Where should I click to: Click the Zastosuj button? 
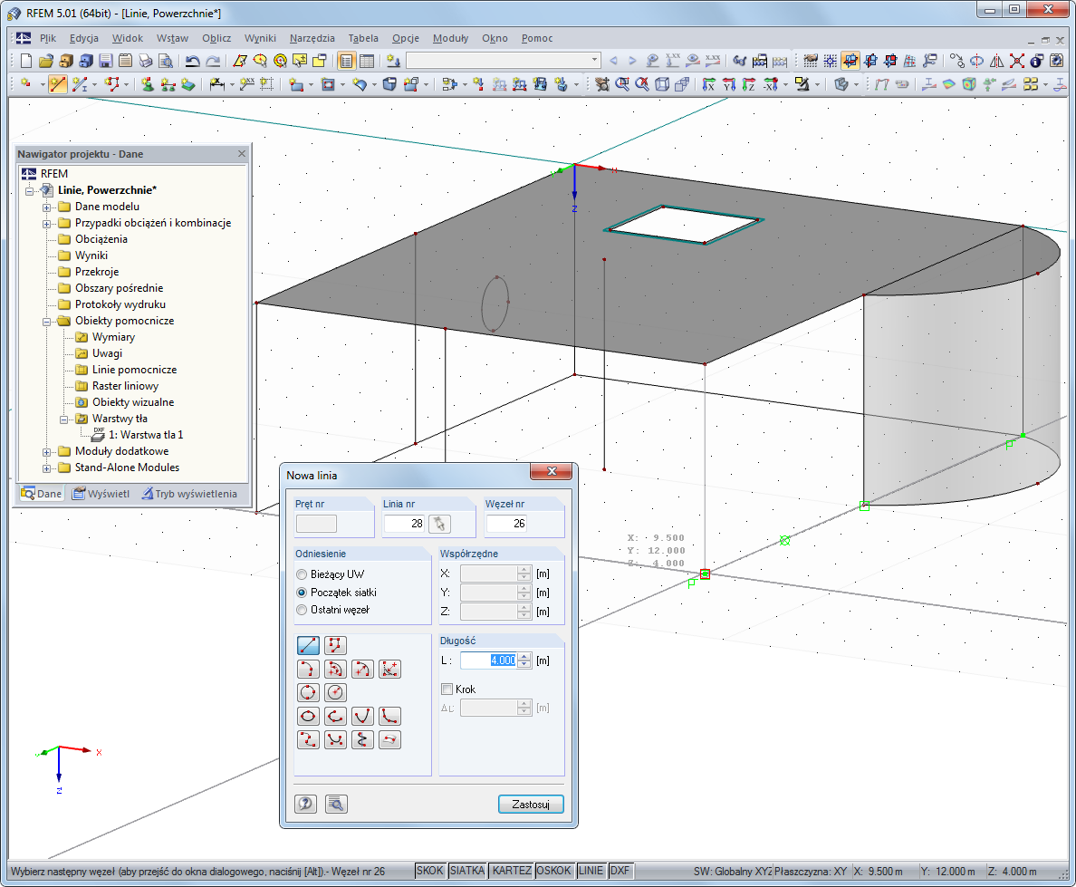coord(531,804)
